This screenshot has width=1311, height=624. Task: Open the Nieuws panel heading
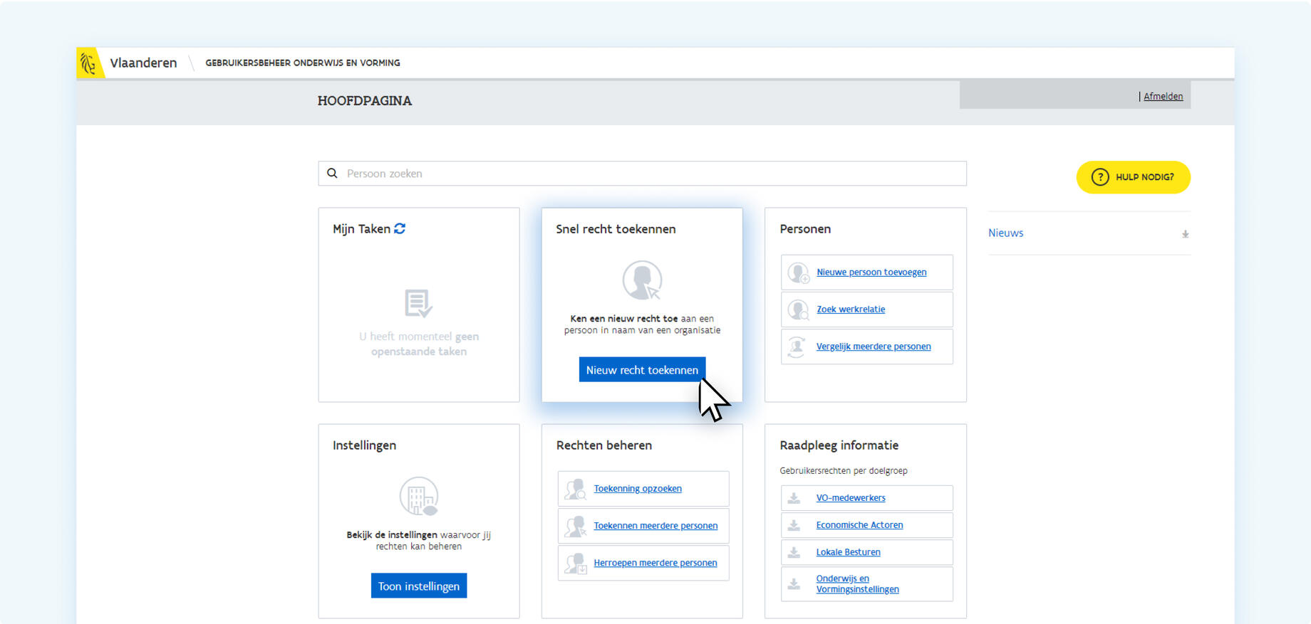(1005, 233)
